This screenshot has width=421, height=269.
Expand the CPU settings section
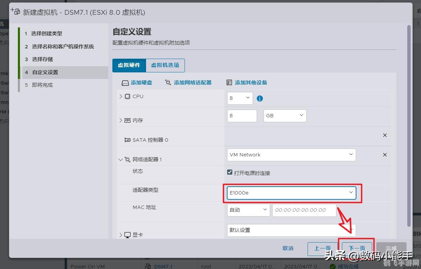121,96
